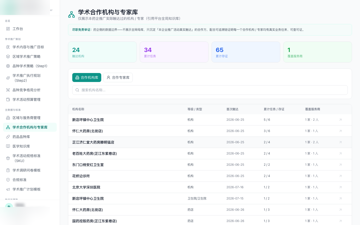Open detail arrow for 老百姓大药房 row
Viewport: 360px width, 225px height.
pos(340,153)
